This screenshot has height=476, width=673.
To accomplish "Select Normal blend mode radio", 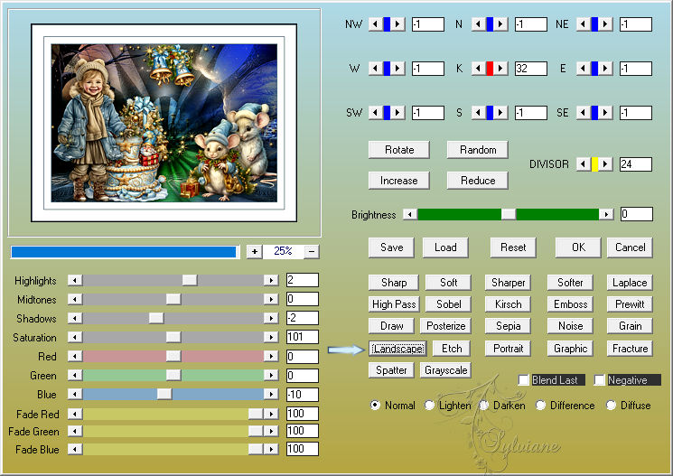I will [x=375, y=406].
